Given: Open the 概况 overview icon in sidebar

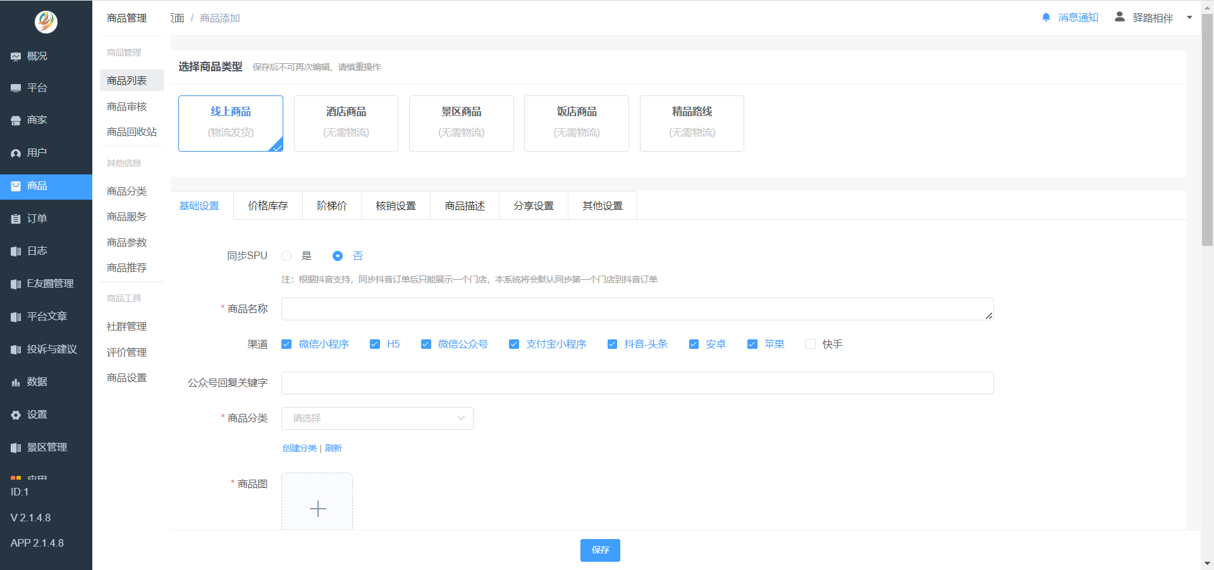Looking at the screenshot, I should (16, 56).
